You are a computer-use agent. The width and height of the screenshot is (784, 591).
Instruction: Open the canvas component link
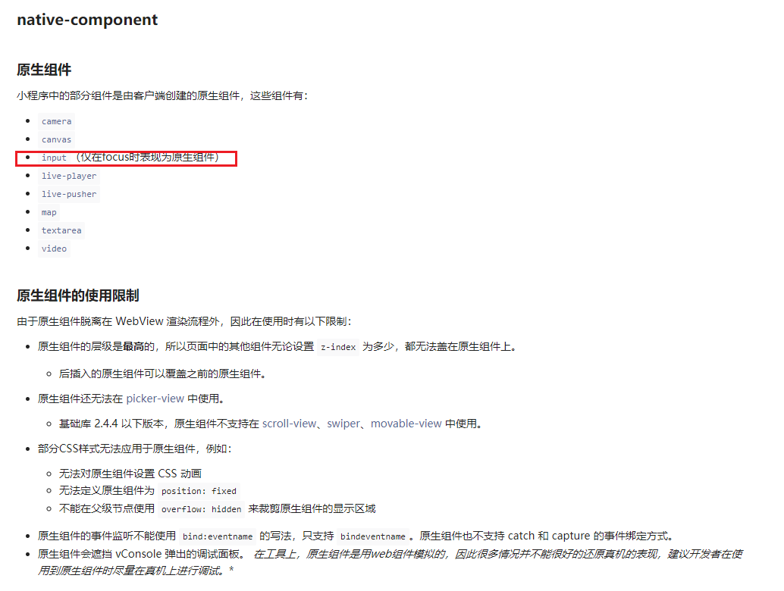point(57,139)
